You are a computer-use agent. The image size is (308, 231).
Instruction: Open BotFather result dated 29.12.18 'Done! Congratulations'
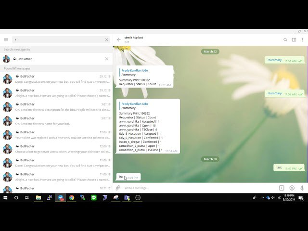click(56, 79)
